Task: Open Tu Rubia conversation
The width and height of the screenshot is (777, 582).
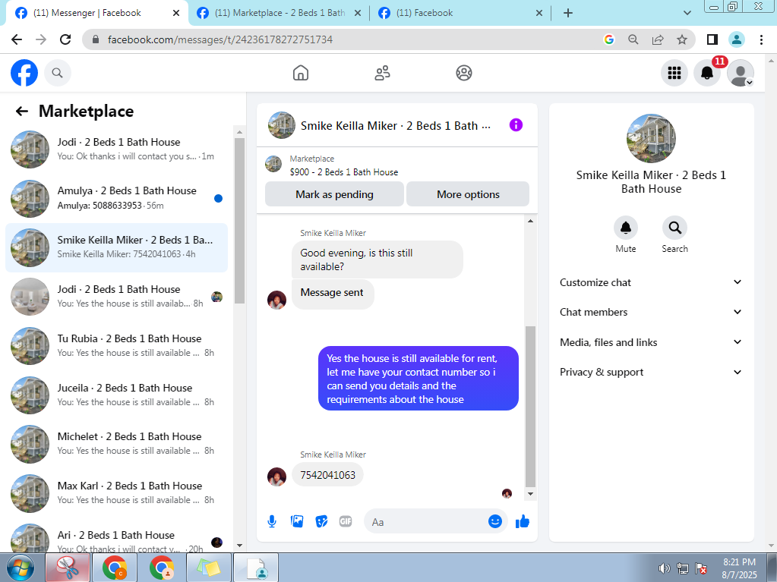Action: (x=116, y=345)
